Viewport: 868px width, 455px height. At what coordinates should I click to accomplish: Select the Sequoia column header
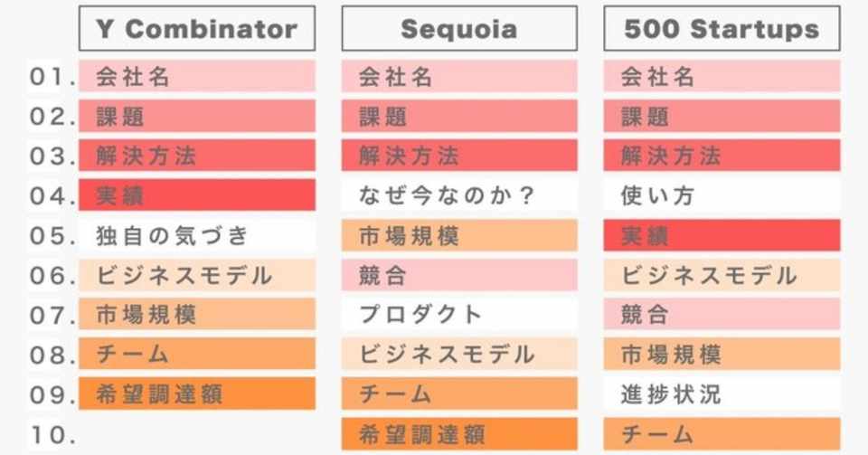click(458, 29)
